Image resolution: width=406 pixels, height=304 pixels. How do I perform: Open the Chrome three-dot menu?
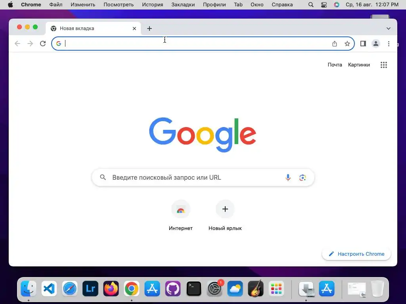[389, 44]
